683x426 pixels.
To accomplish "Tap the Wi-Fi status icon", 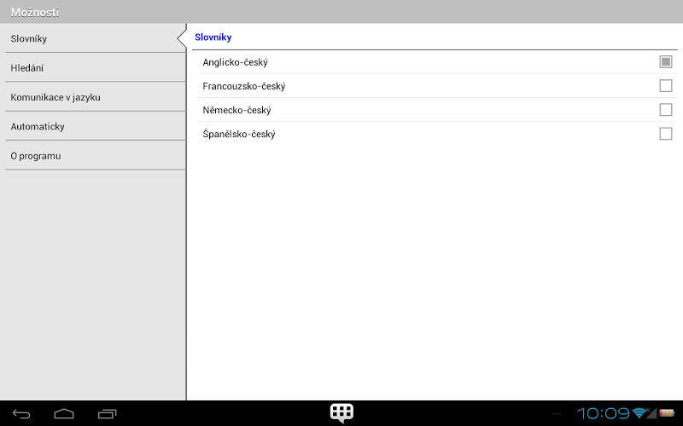I will point(639,413).
